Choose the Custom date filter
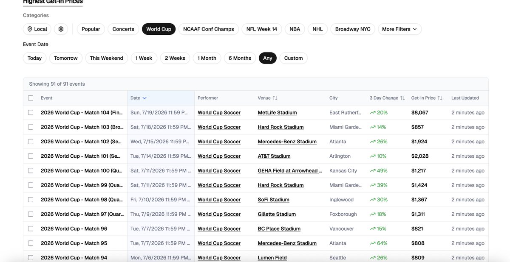Image resolution: width=510 pixels, height=262 pixels. [x=294, y=58]
